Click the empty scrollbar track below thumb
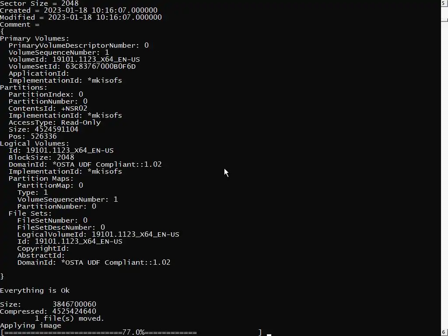448x336 pixels. click(x=444, y=174)
